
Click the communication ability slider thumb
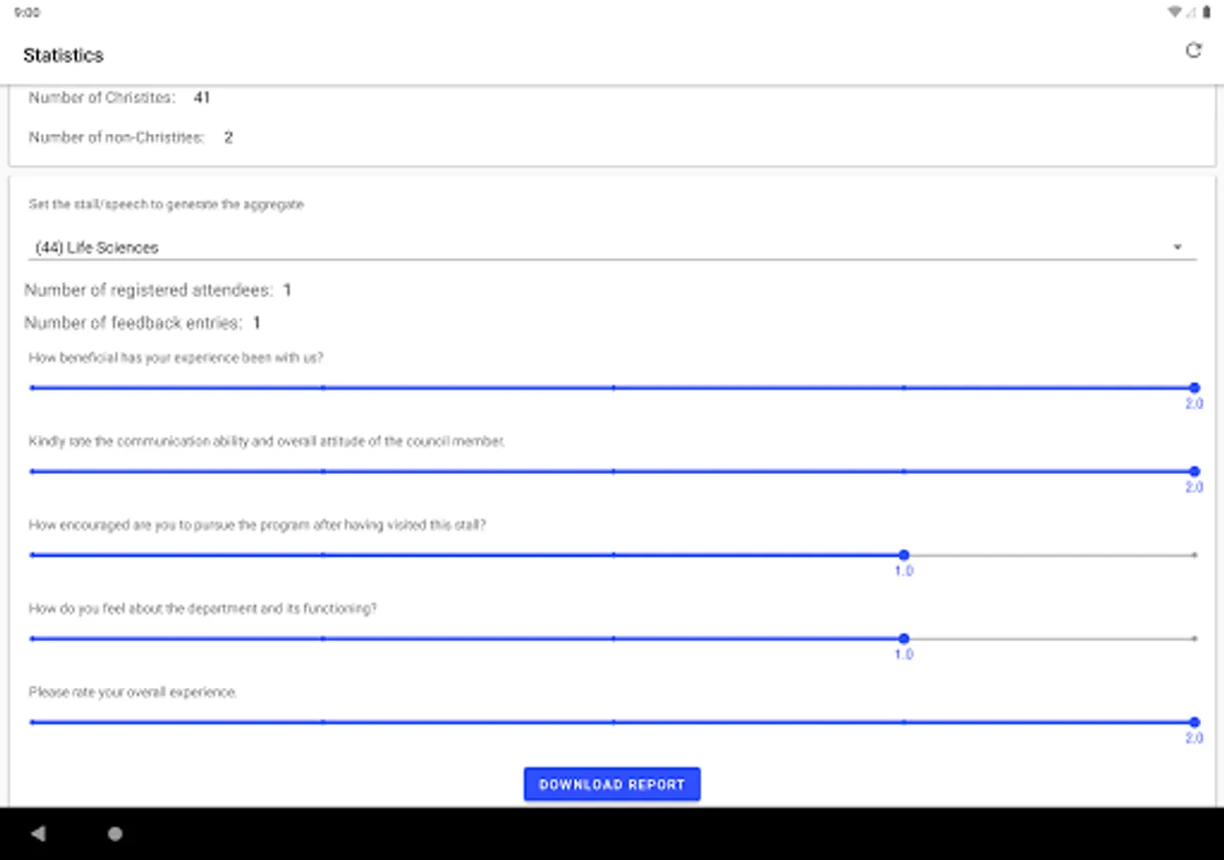pyautogui.click(x=1194, y=471)
